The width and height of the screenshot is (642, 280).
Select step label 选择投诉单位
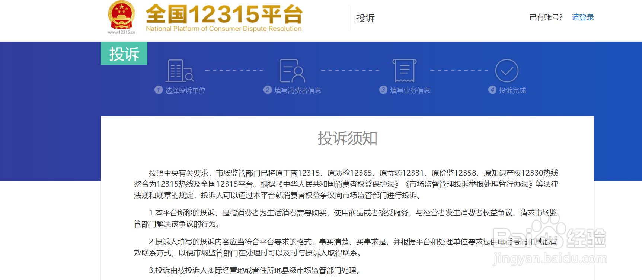(185, 90)
